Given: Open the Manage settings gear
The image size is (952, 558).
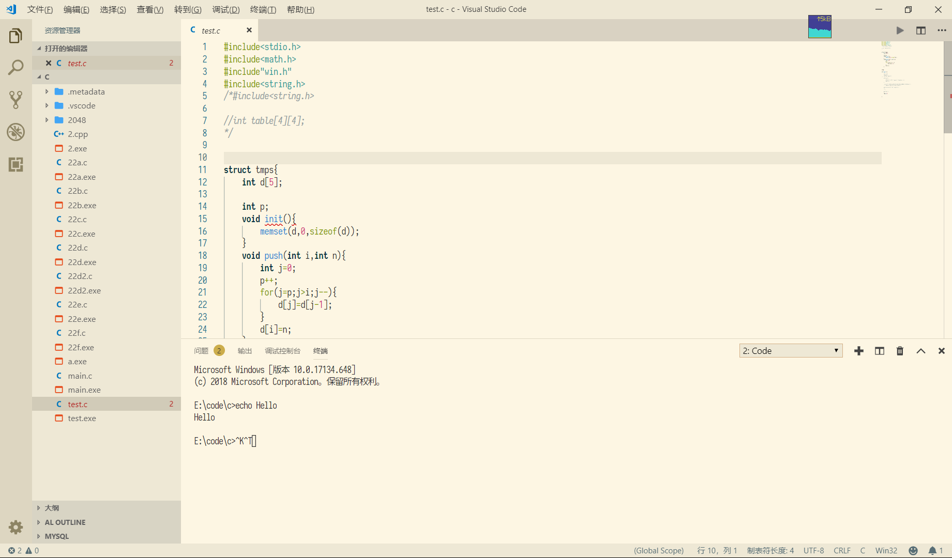Looking at the screenshot, I should tap(16, 527).
